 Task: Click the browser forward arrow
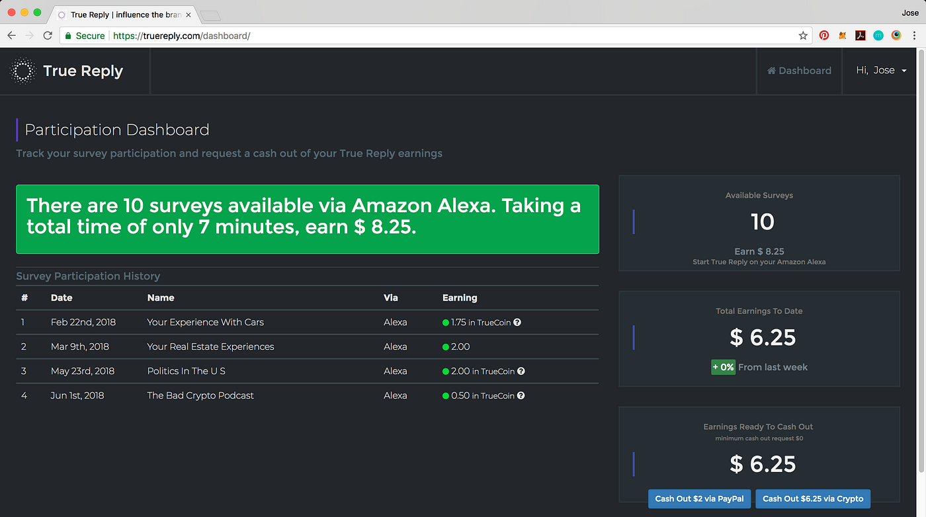(30, 36)
